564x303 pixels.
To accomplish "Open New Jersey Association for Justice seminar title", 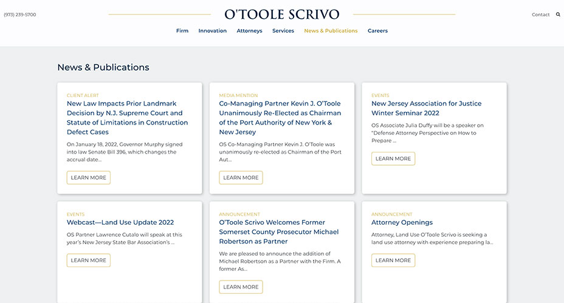I will coord(426,108).
